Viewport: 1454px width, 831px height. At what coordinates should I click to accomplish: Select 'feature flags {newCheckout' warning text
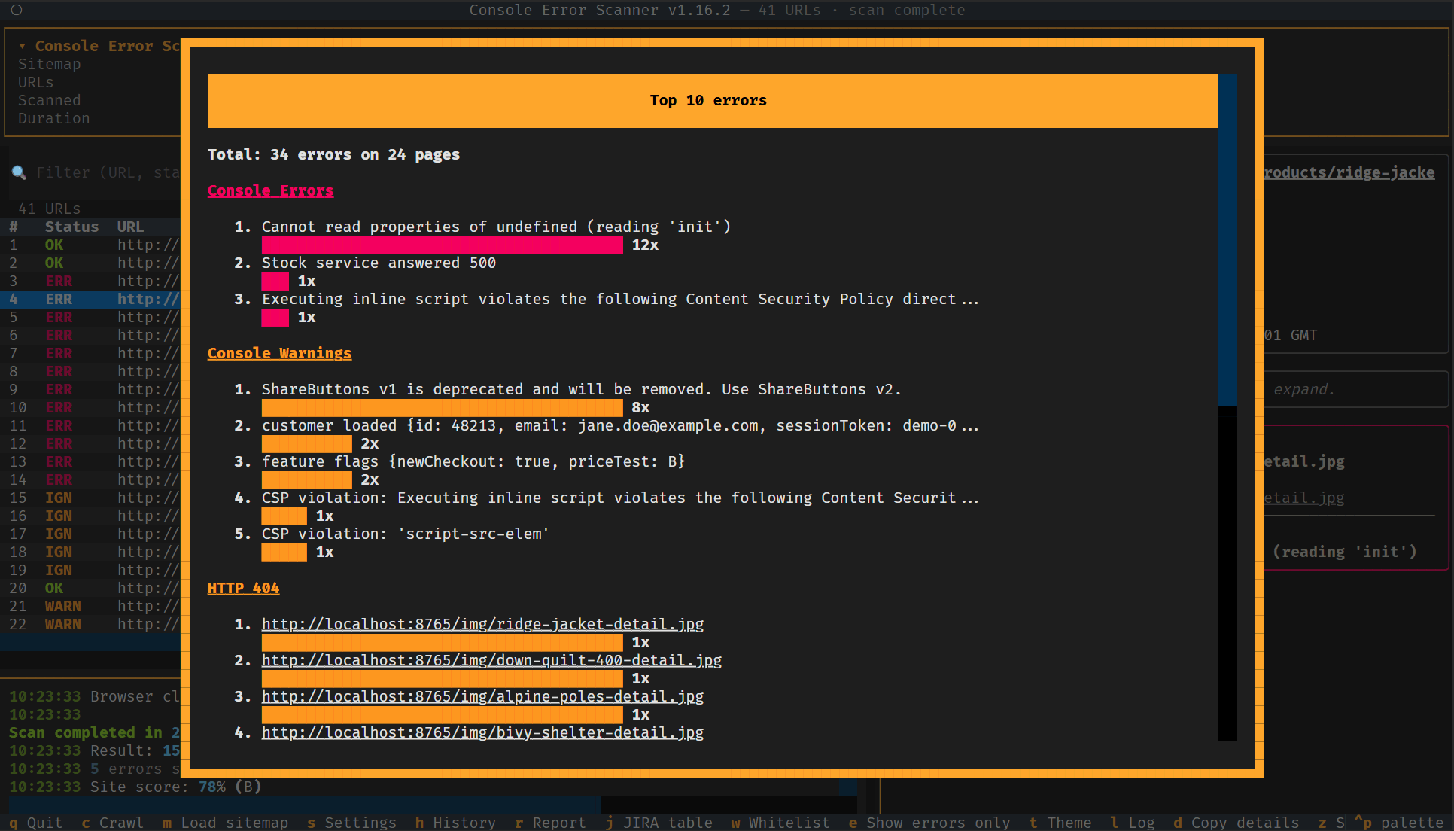pyautogui.click(x=473, y=461)
